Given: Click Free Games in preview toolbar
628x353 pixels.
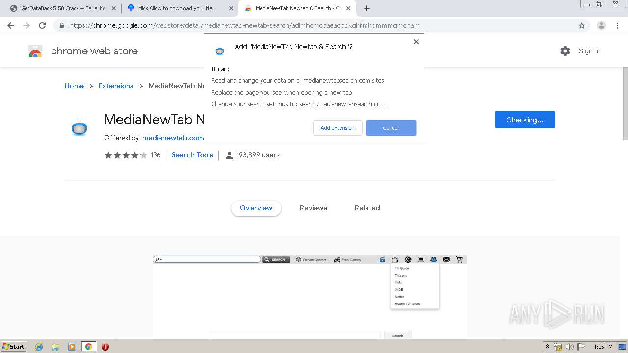Looking at the screenshot, I should pos(347,260).
